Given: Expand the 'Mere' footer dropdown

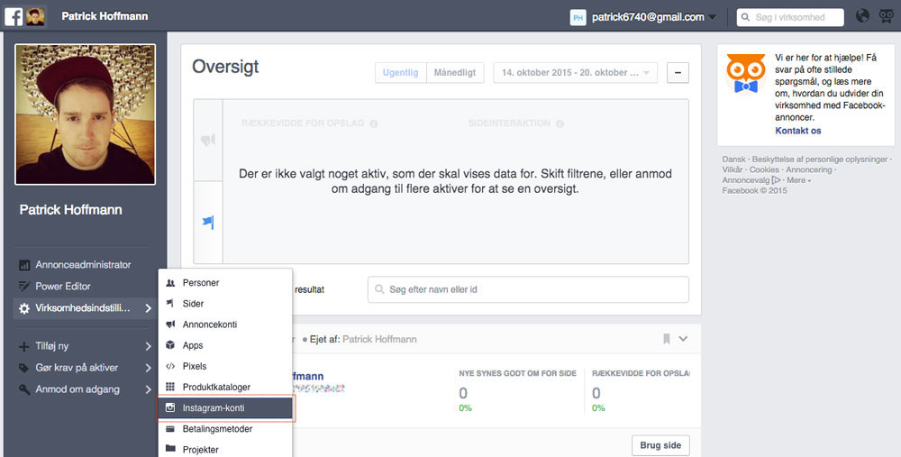Looking at the screenshot, I should [x=798, y=180].
